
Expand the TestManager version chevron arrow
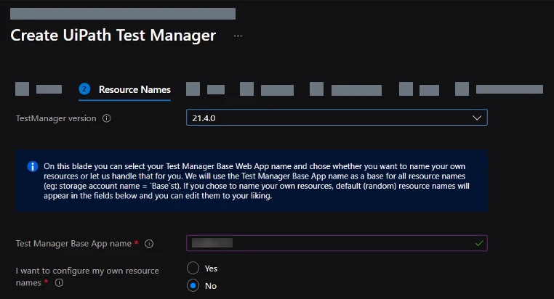477,118
